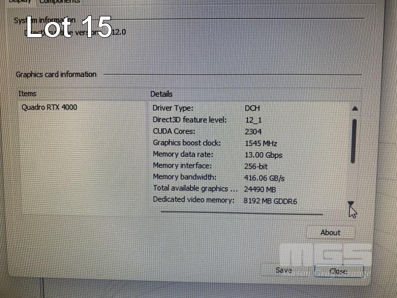The height and width of the screenshot is (298, 397).
Task: Click the Items column header
Action: pyautogui.click(x=28, y=93)
